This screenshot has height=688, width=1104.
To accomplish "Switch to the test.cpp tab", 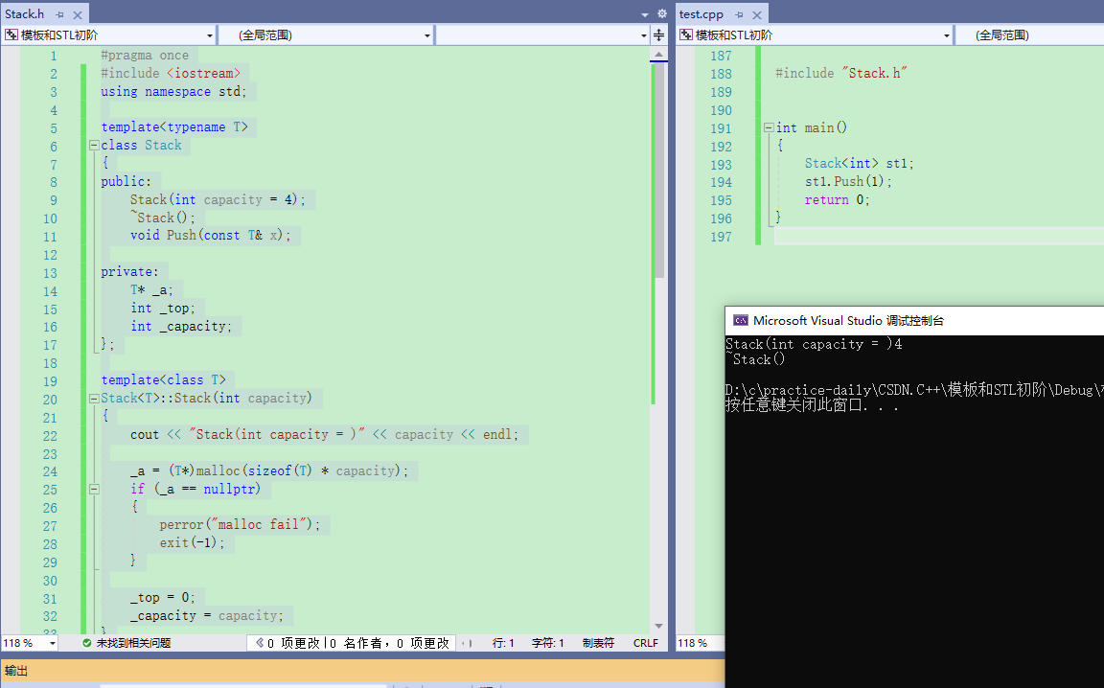I will 701,14.
